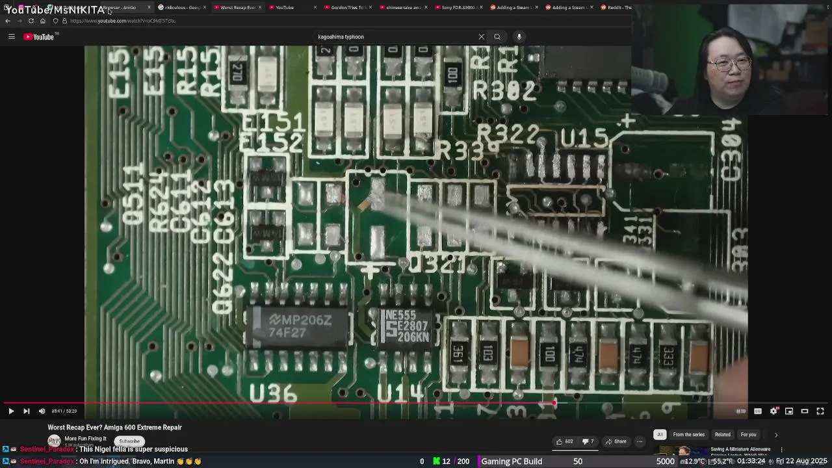Go back using the browser back arrow

pyautogui.click(x=8, y=21)
